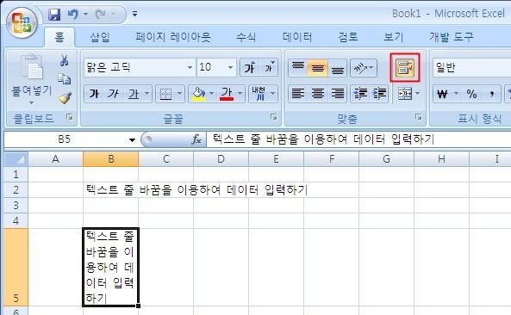Apply the ₩ currency format
Image resolution: width=511 pixels, height=315 pixels.
[442, 94]
